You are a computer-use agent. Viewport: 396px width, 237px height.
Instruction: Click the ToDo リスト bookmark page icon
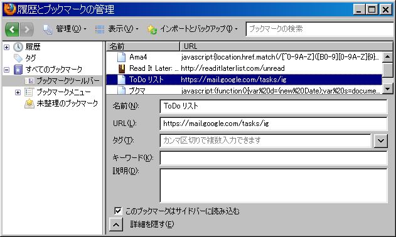122,80
